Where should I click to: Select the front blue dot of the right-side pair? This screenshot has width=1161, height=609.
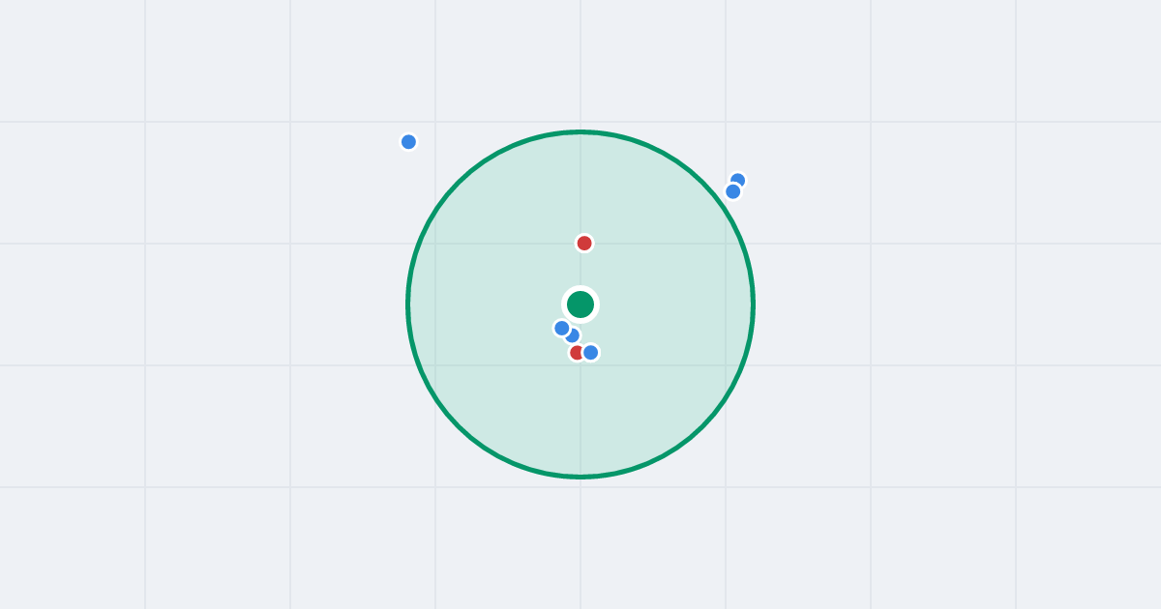pyautogui.click(x=733, y=191)
